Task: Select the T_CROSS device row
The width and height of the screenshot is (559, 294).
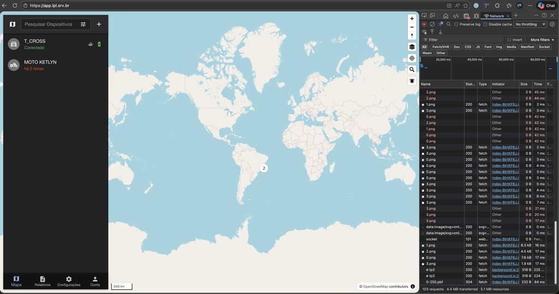Action: [56, 44]
